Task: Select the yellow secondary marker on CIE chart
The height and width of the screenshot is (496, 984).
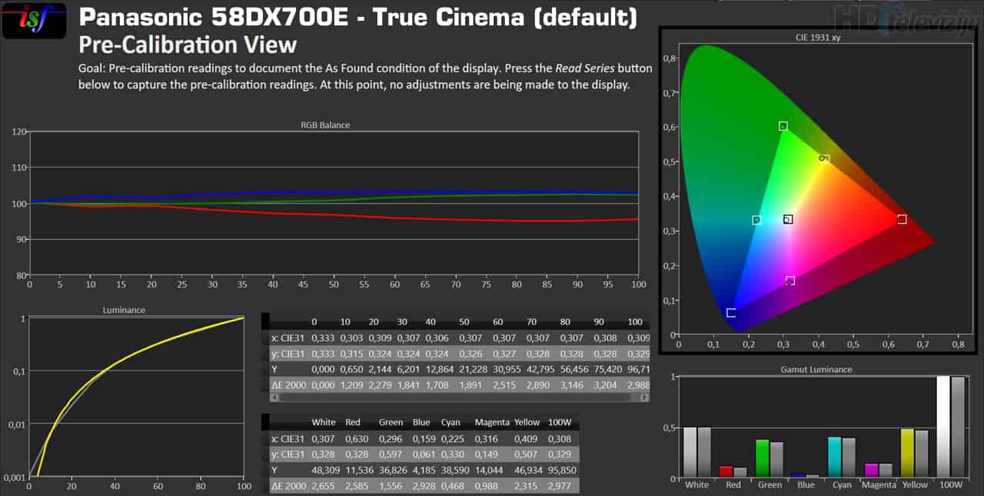Action: (823, 159)
